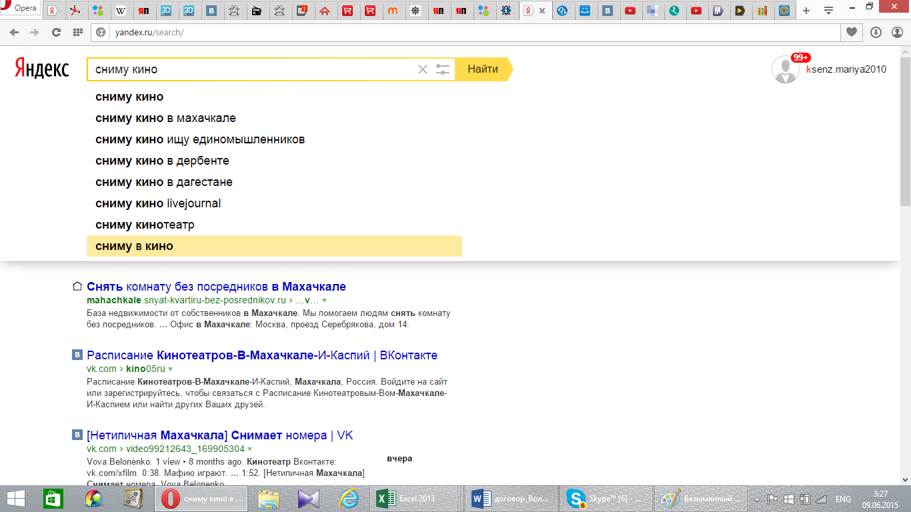Image resolution: width=911 pixels, height=512 pixels.
Task: Close the active Yandex tab
Action: point(542,11)
